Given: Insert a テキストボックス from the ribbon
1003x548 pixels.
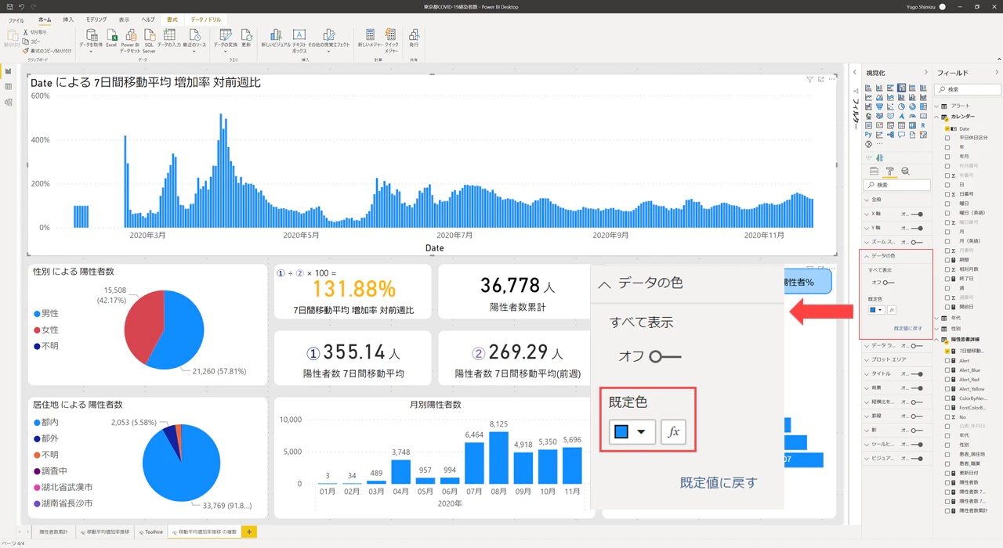Looking at the screenshot, I should pos(299,35).
